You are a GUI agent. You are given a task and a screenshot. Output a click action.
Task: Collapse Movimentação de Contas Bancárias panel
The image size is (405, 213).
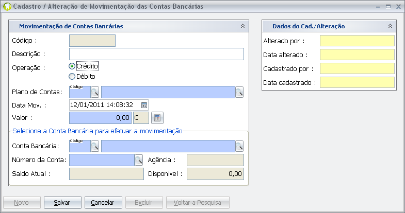pyautogui.click(x=242, y=26)
